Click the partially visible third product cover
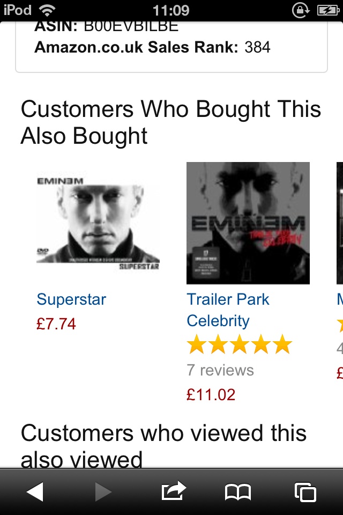Viewport: 343px width, 515px height. 339,223
